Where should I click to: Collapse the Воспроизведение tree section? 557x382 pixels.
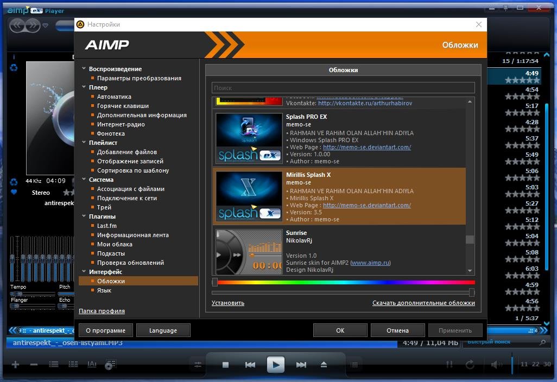(x=84, y=69)
